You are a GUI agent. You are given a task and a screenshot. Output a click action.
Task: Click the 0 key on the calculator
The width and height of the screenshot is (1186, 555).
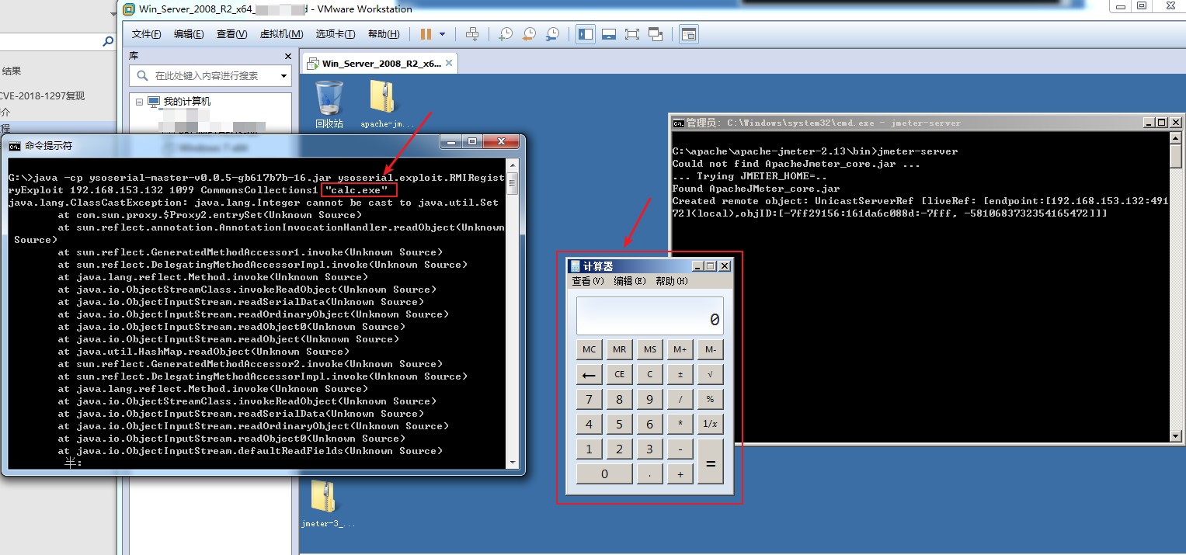click(x=604, y=473)
